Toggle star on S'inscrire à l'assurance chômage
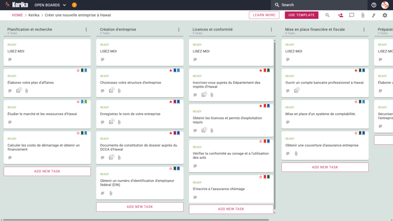Screen dimensions: 393x221 [261, 177]
